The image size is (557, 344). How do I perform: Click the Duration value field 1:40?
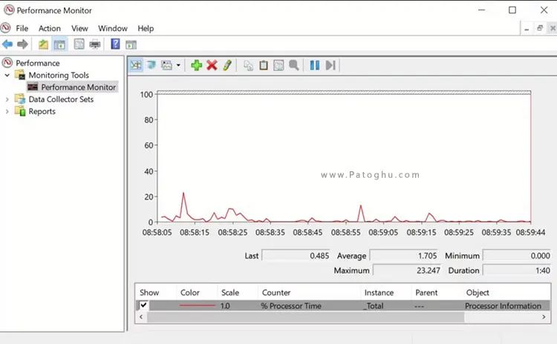(516, 271)
